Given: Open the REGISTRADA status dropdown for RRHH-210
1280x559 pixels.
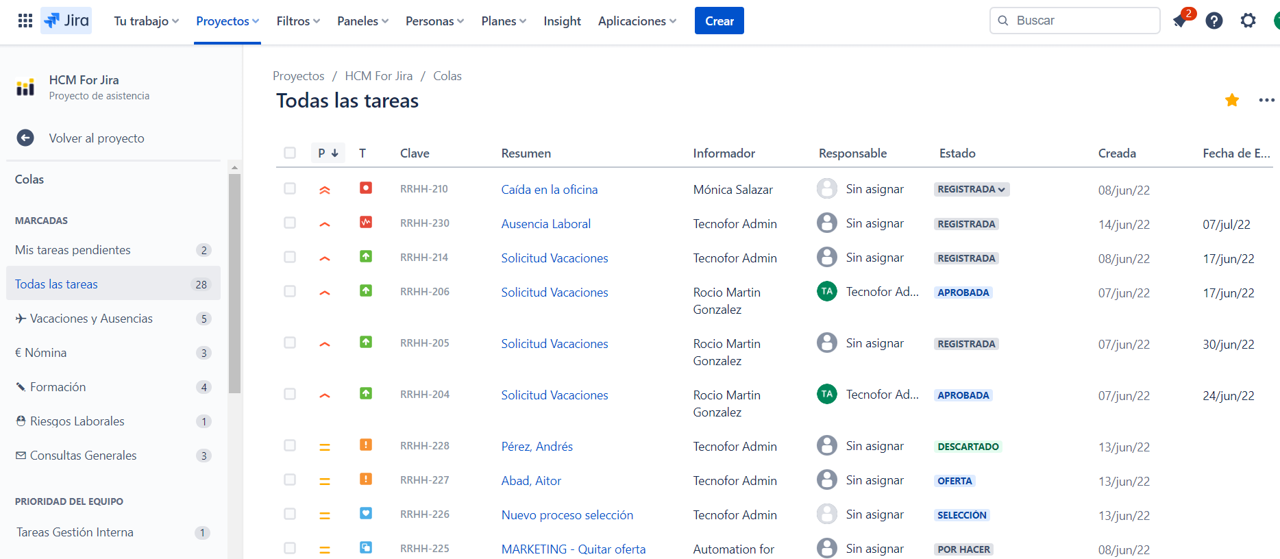Looking at the screenshot, I should (x=972, y=189).
